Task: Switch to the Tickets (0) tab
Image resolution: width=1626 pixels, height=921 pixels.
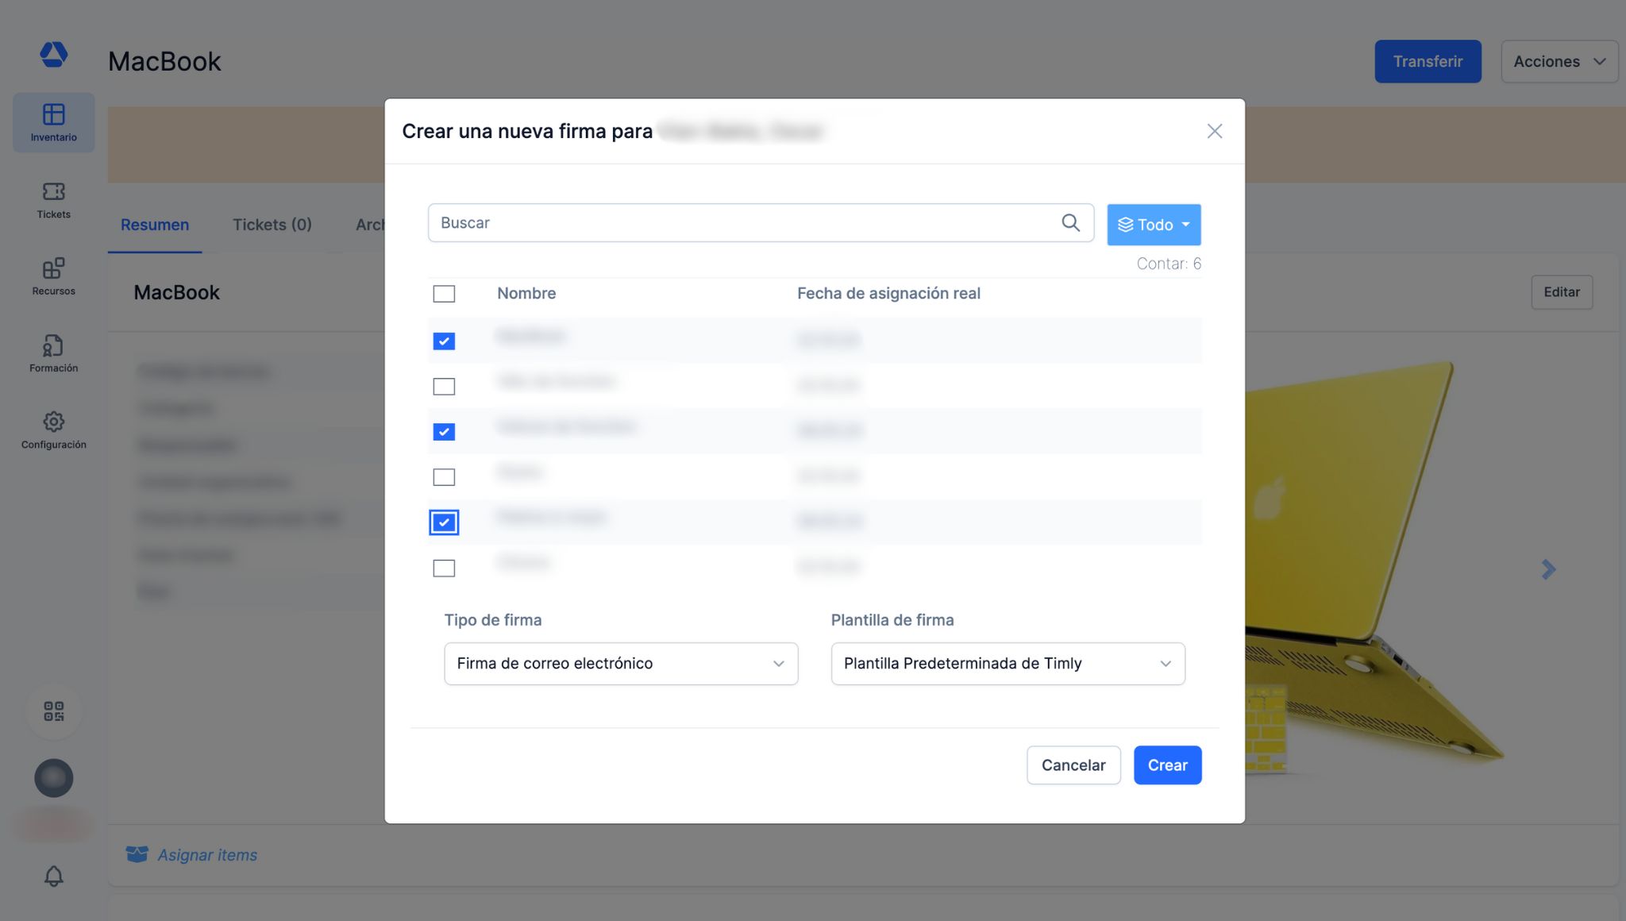Action: tap(272, 225)
